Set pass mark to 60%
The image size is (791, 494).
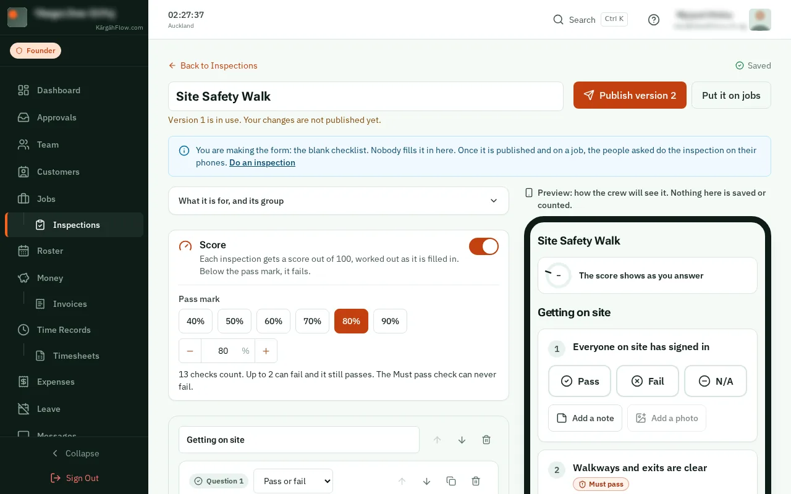coord(274,321)
